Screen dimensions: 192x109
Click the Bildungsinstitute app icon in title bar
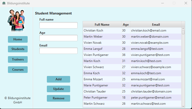click(4, 3)
